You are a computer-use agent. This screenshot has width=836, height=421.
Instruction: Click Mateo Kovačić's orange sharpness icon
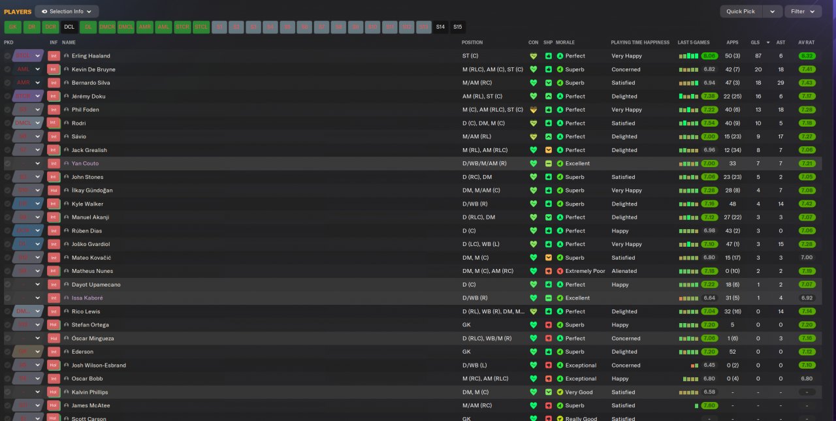549,258
